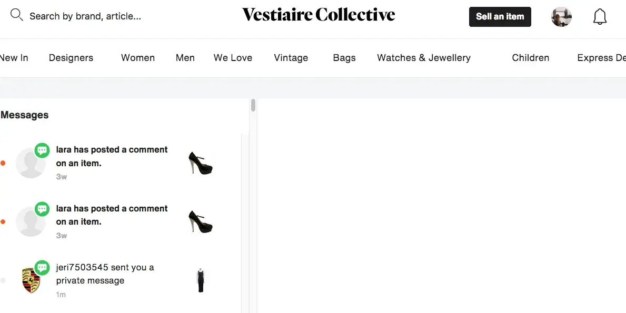
Task: Select the Bags category
Action: [344, 58]
